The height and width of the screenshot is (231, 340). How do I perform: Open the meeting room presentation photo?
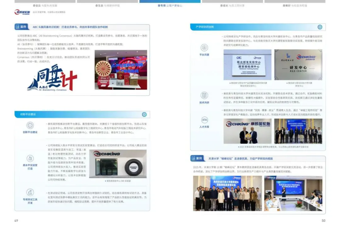tap(293, 193)
